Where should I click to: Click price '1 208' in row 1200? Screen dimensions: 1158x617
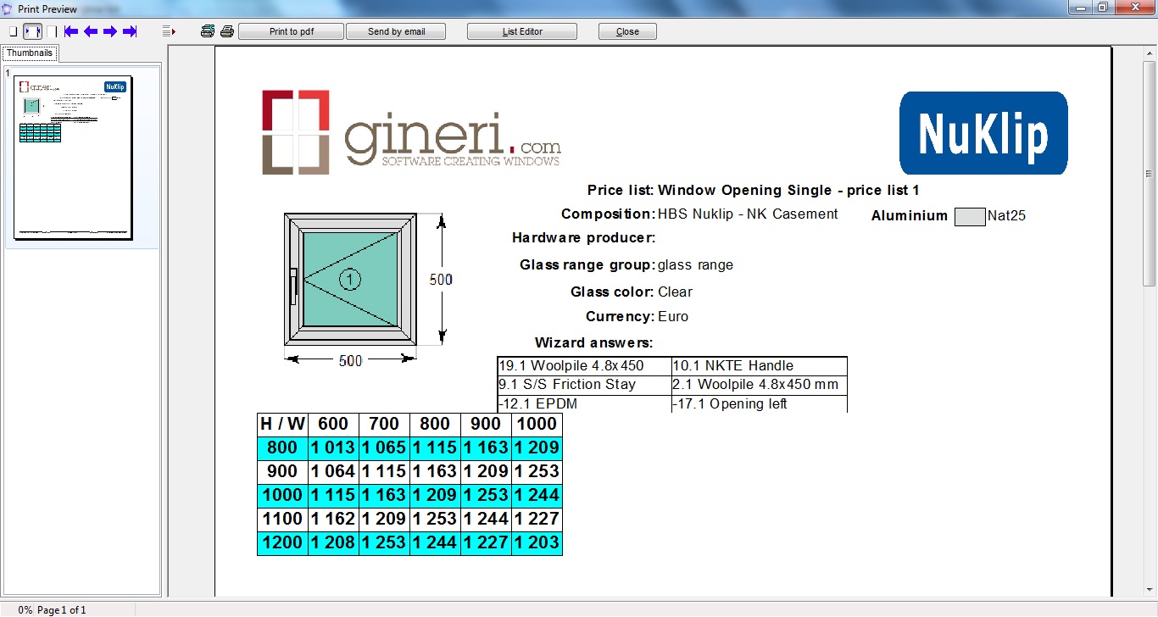(x=333, y=542)
